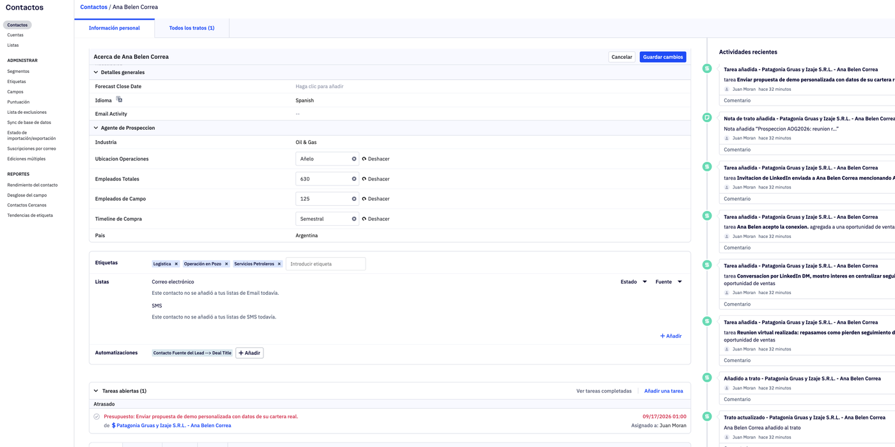
Task: Focus the Introducir etiqueta field
Action: [325, 263]
